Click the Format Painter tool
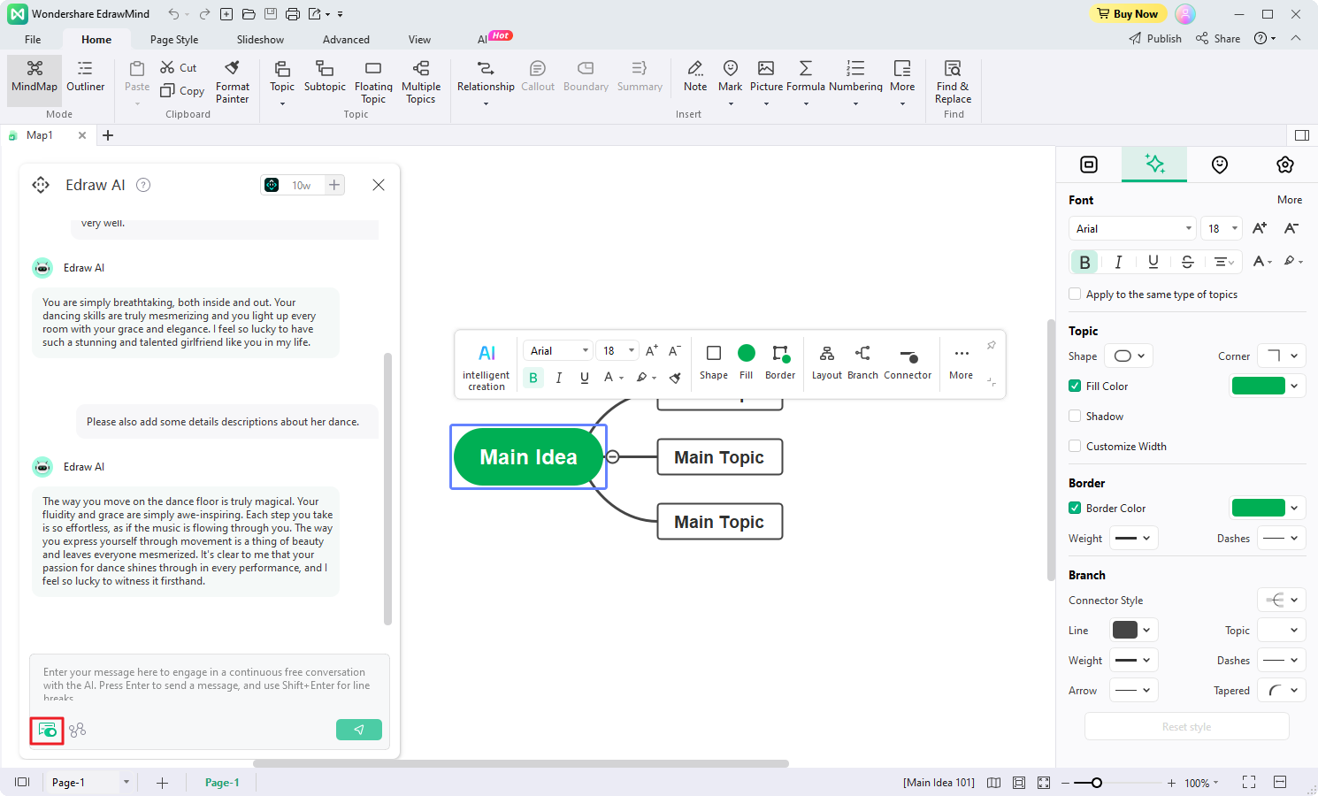 (233, 81)
